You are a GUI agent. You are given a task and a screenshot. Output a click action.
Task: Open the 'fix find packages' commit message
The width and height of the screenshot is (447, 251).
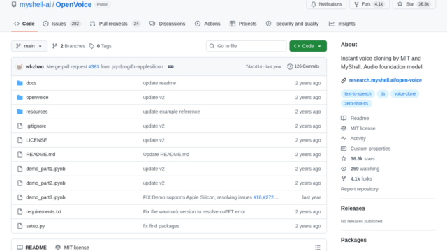[161, 226]
